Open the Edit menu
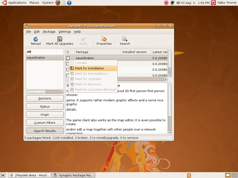This screenshot has width=238, height=178. tap(37, 32)
